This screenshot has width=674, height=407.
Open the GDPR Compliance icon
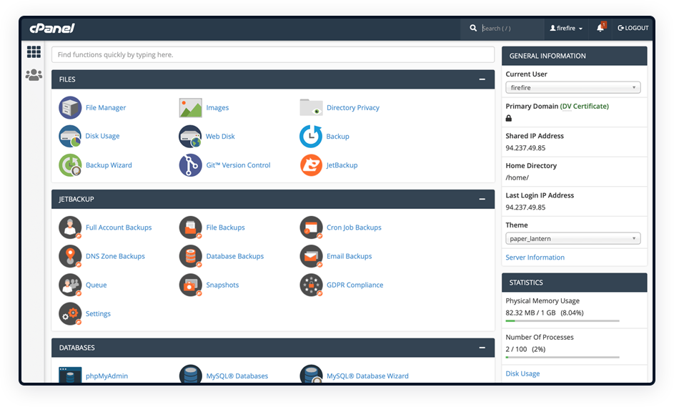coord(311,285)
